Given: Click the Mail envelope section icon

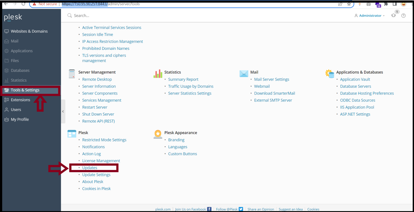Looking at the screenshot, I should pos(244,74).
